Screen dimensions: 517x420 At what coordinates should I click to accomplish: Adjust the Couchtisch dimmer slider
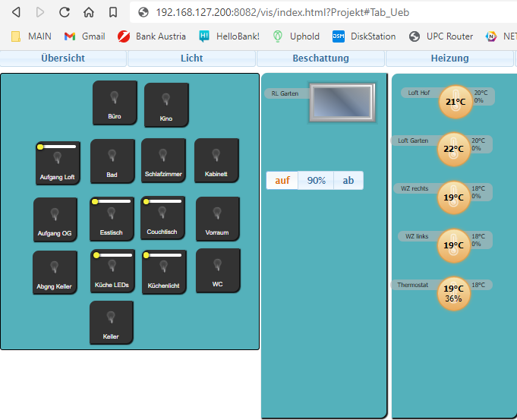tap(162, 201)
